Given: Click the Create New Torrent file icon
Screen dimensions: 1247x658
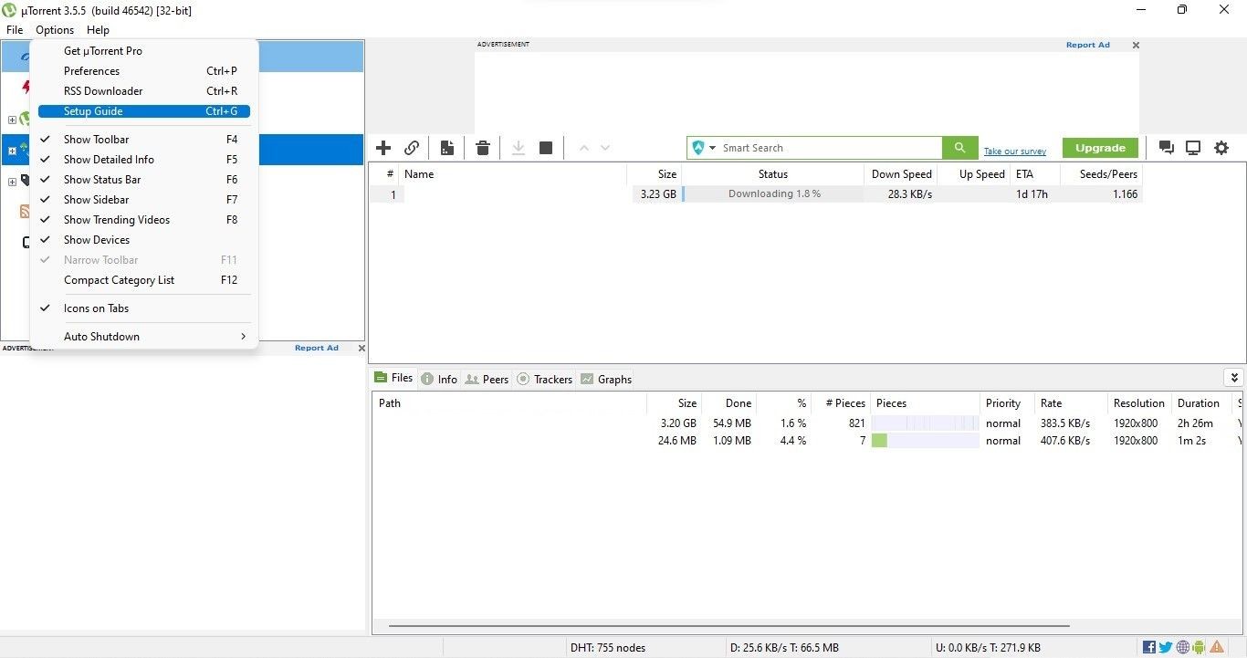Looking at the screenshot, I should (447, 148).
